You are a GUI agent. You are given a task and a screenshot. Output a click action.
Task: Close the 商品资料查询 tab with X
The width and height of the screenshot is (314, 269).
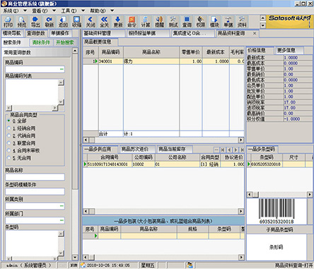coord(255,33)
